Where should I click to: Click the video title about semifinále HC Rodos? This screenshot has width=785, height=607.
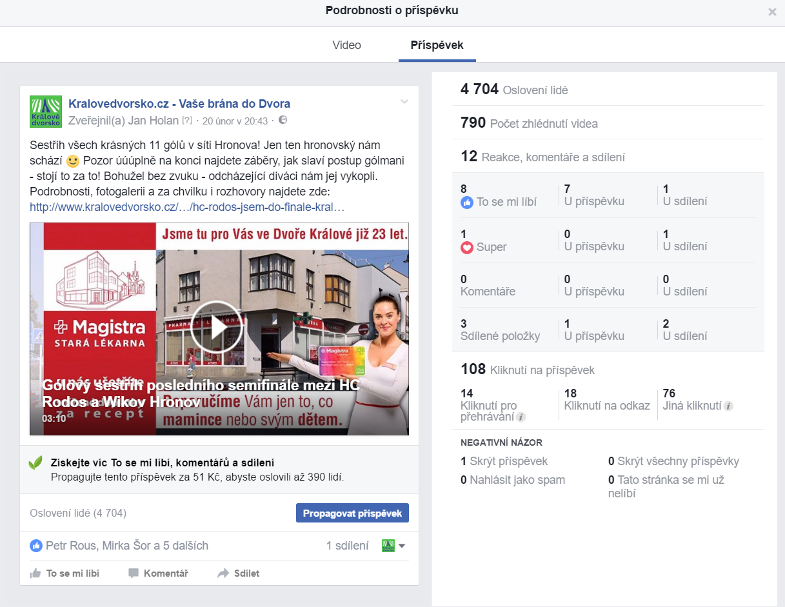click(x=201, y=393)
